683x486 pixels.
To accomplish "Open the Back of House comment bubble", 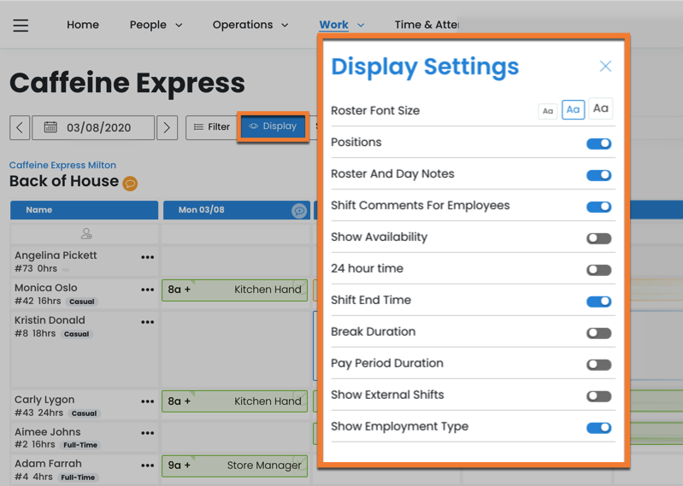I will (130, 183).
